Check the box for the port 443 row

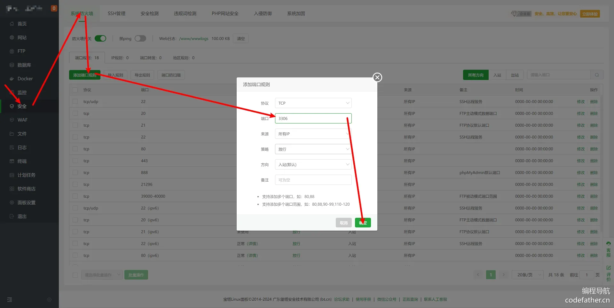(x=75, y=161)
